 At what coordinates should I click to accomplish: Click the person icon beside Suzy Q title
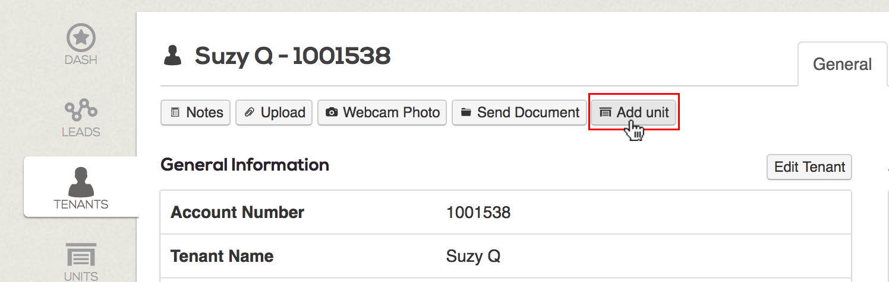coord(172,56)
